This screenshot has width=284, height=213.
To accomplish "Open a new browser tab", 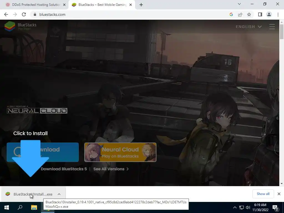I will [x=141, y=5].
